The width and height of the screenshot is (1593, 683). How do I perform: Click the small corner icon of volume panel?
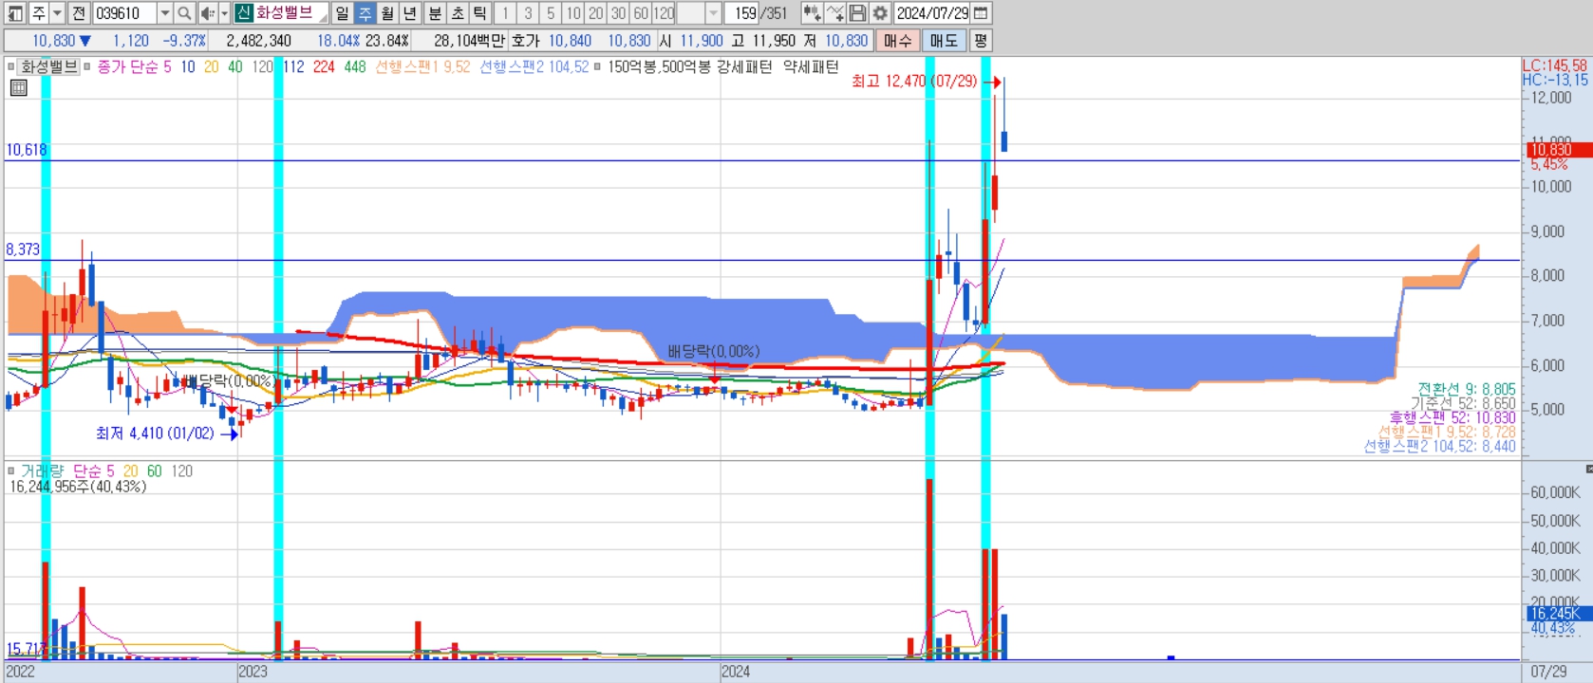1588,469
